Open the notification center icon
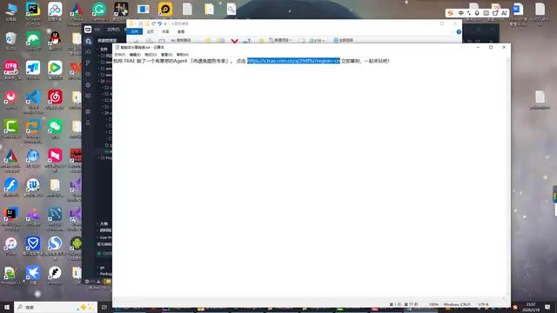Screen dimensions: 557x313 click(x=547, y=307)
